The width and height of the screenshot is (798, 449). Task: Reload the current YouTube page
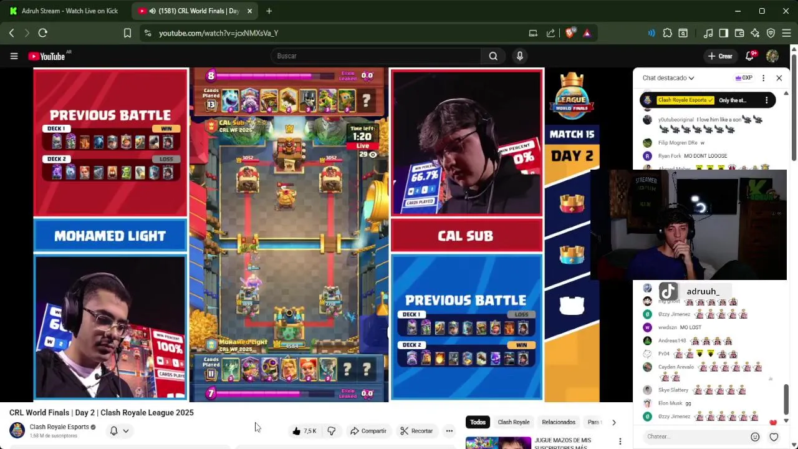pyautogui.click(x=43, y=33)
